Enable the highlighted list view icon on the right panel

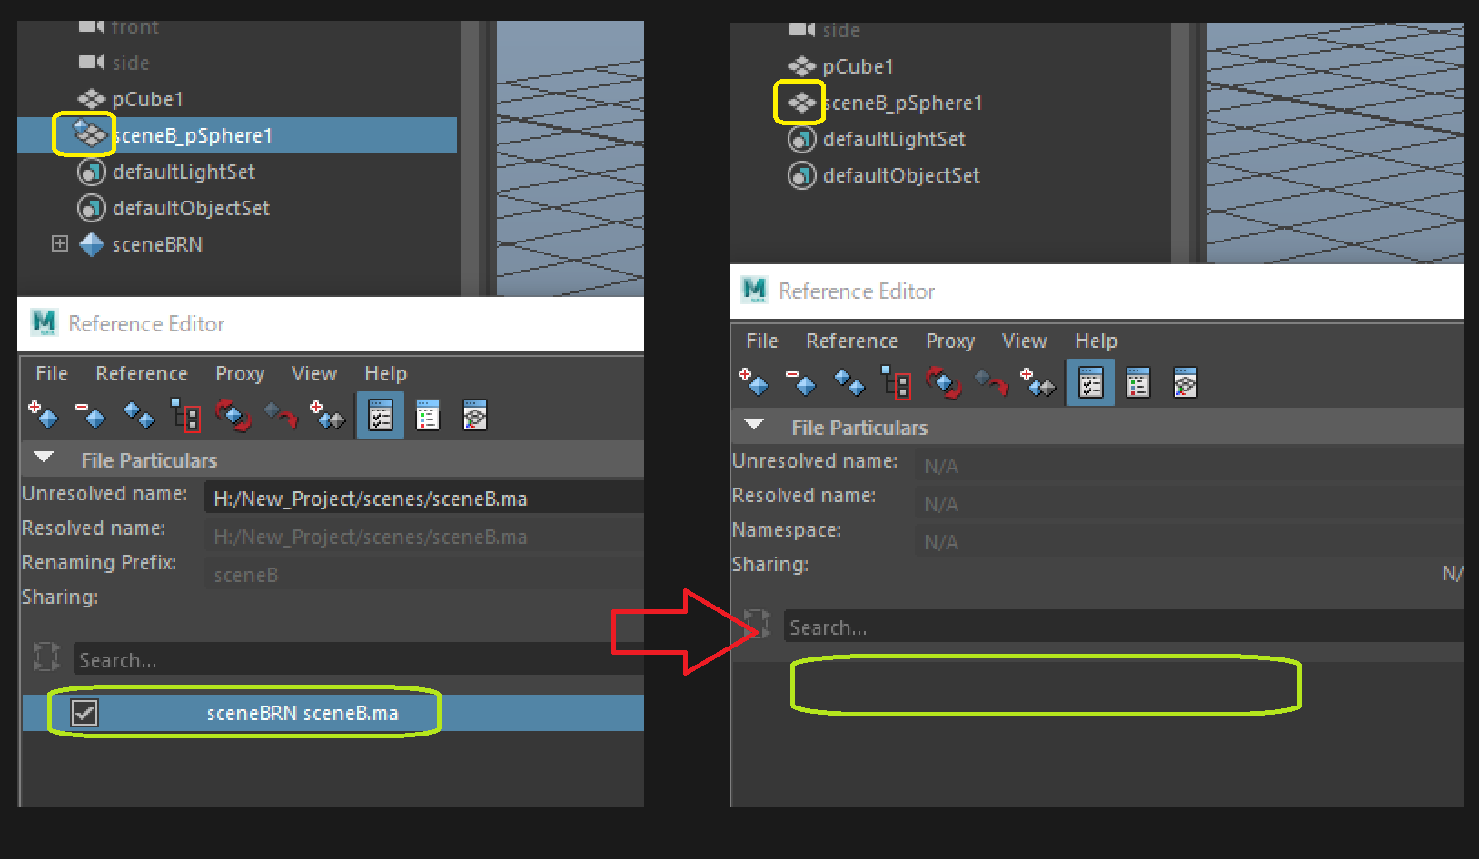[x=1090, y=382]
